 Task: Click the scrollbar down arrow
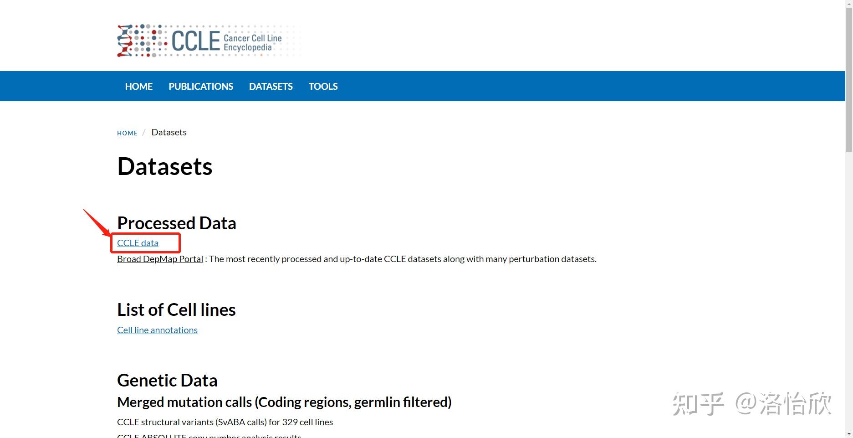(x=849, y=434)
